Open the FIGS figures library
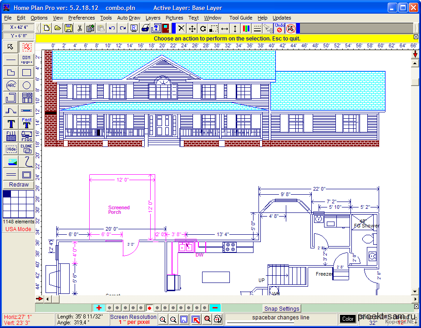The image size is (421, 328). (26, 136)
